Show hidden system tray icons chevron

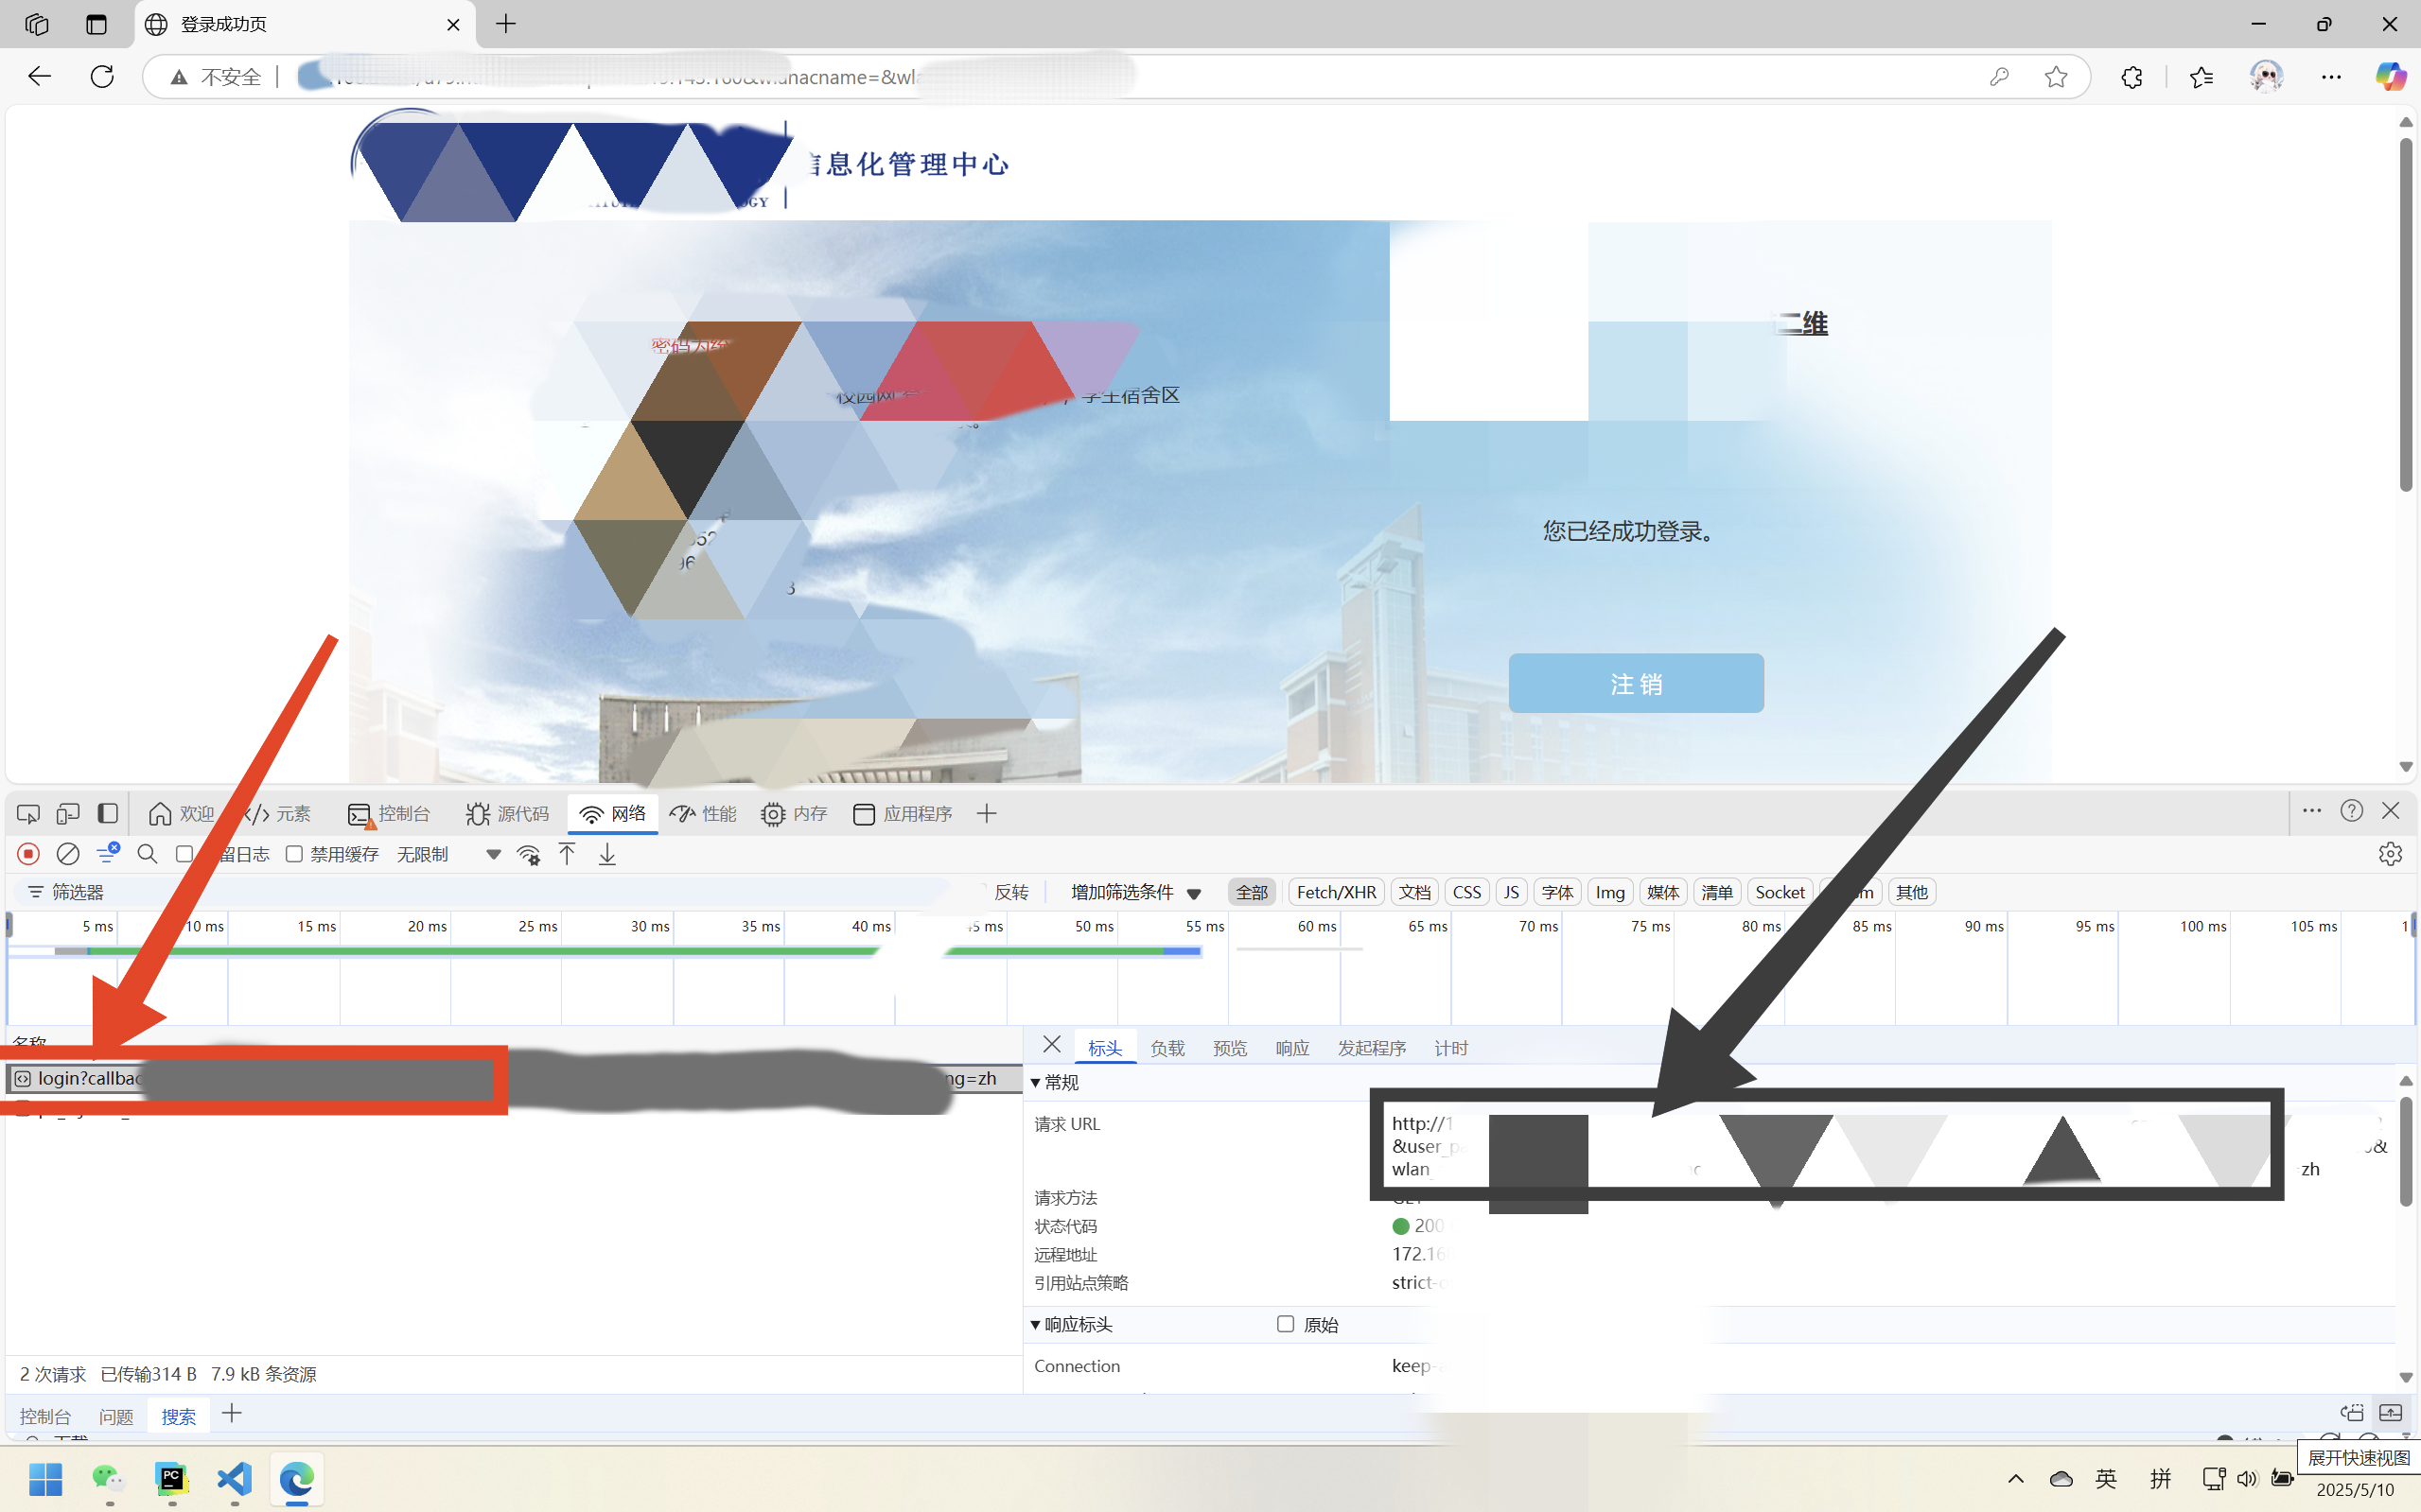point(2016,1479)
